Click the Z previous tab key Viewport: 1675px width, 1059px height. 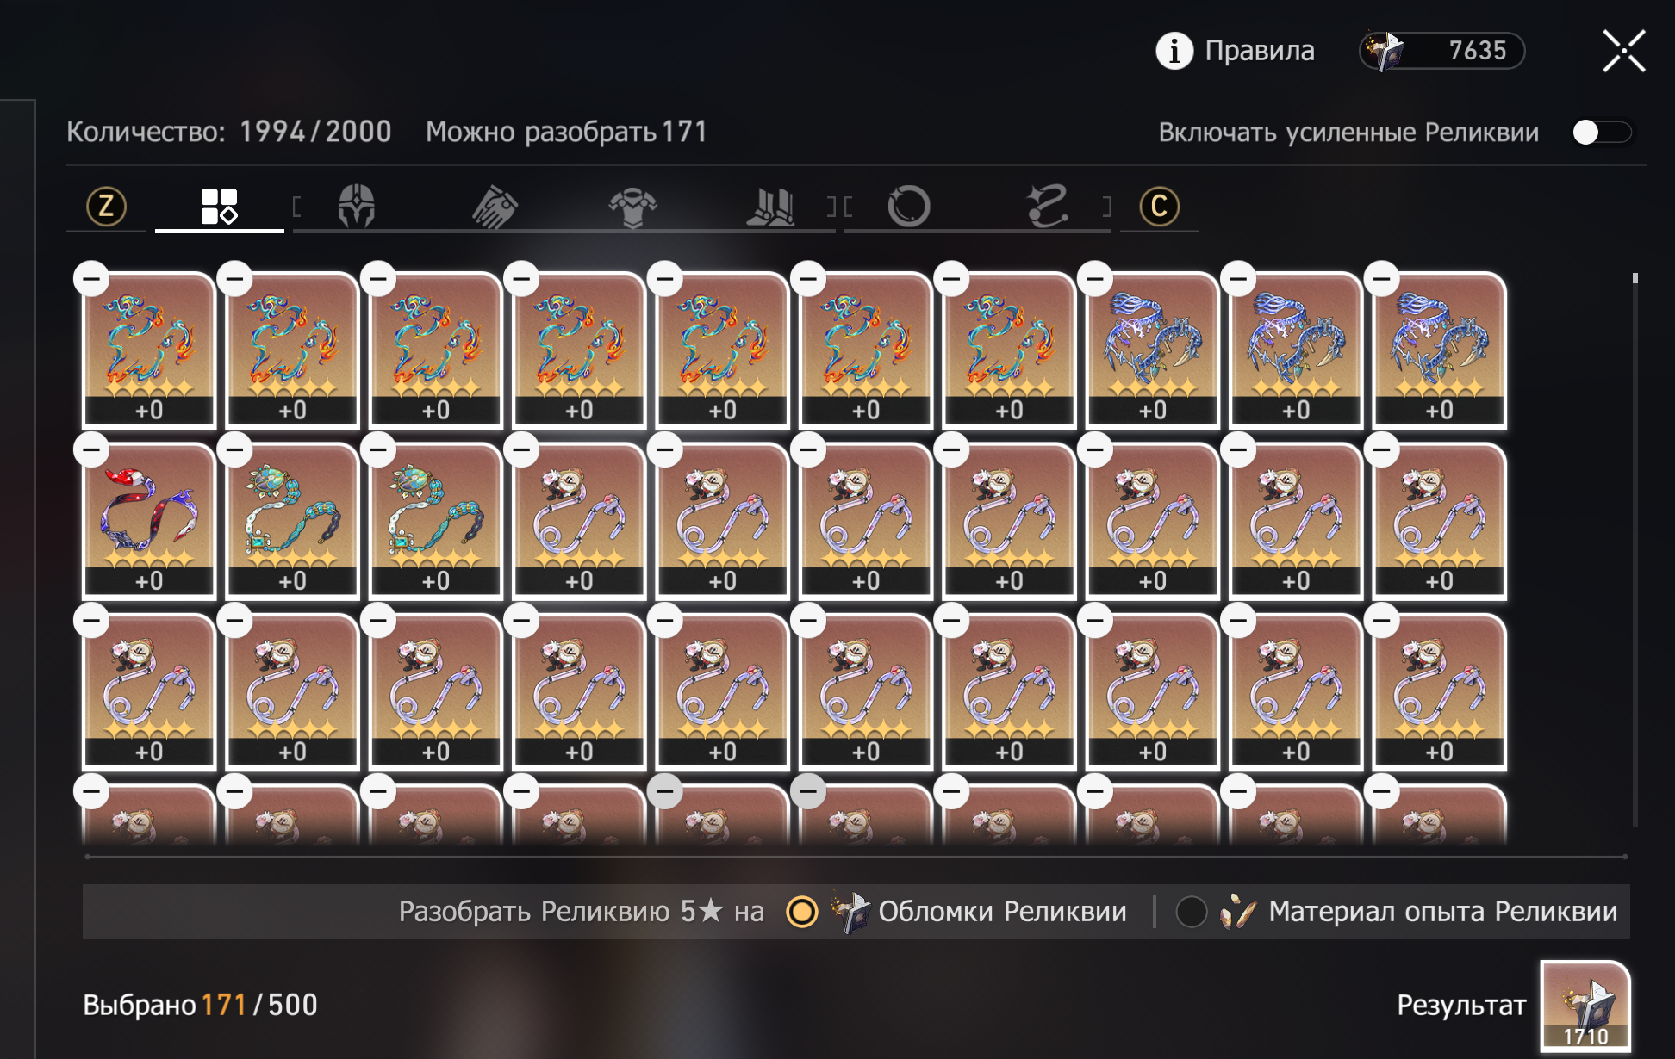[x=106, y=207]
